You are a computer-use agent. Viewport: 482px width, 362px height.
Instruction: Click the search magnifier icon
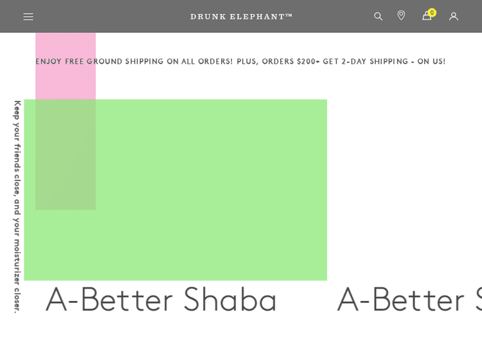(379, 17)
